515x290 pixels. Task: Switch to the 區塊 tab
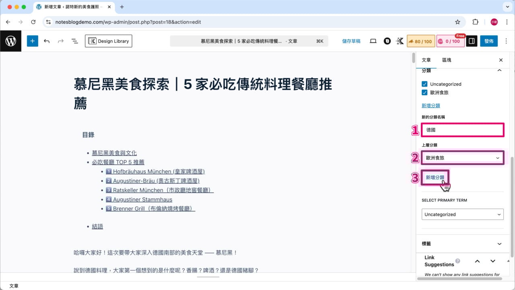(447, 60)
